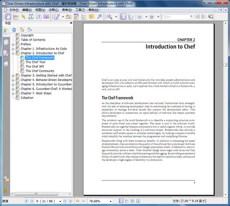Delete bookmark using trash icon
230x206 pixels.
pyautogui.click(x=14, y=30)
